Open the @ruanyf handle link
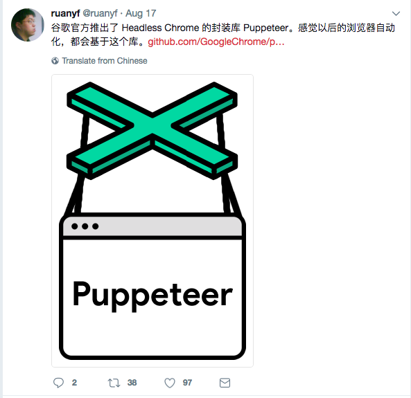Viewport: 411px width, 398px height. click(100, 13)
